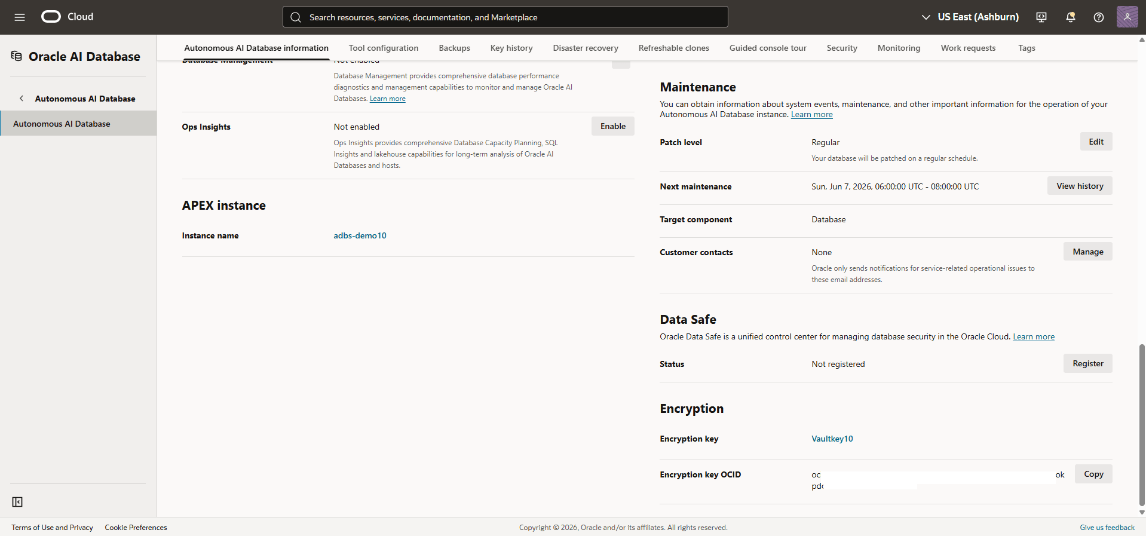Viewport: 1146px width, 536px height.
Task: Edit the patch level
Action: pyautogui.click(x=1096, y=142)
